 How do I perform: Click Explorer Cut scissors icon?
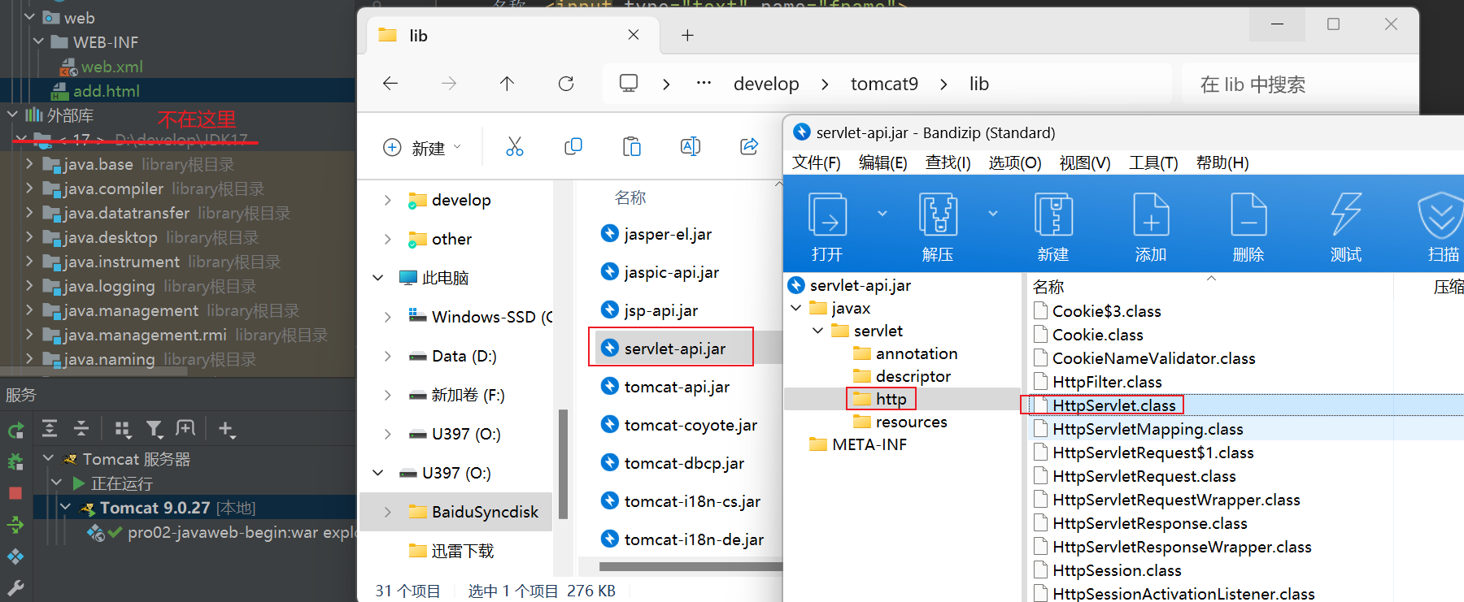pos(515,146)
